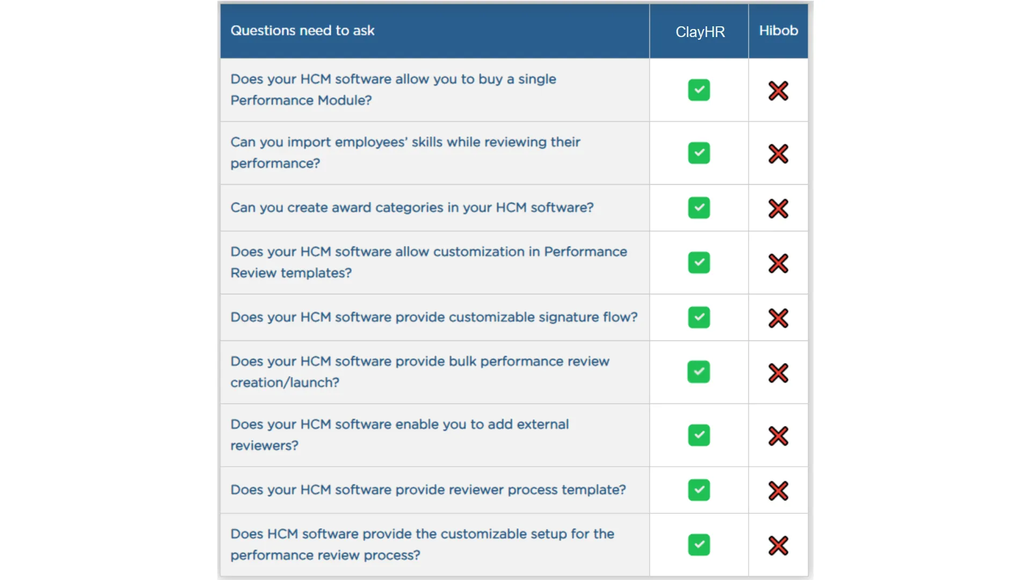Click red X for single Performance Module row
Image resolution: width=1031 pixels, height=580 pixels.
click(x=778, y=91)
